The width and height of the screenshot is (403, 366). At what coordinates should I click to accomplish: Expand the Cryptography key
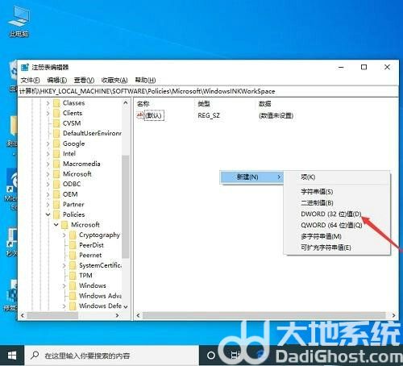point(64,235)
